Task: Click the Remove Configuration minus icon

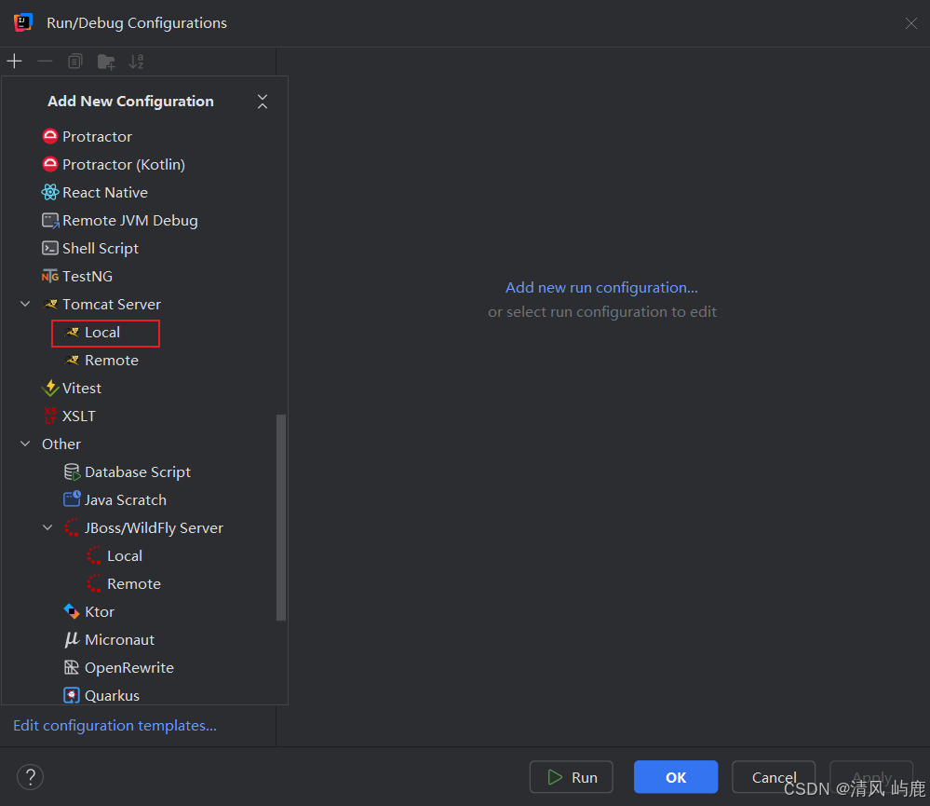Action: point(45,61)
